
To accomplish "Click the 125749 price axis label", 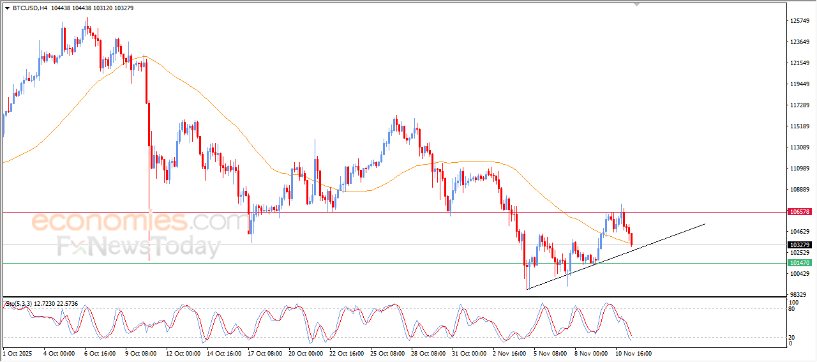I will click(800, 21).
